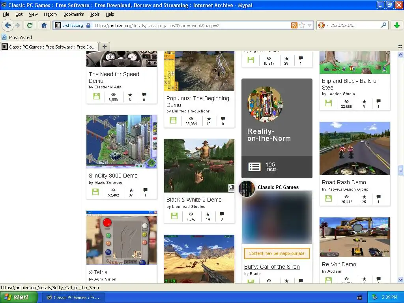Click the 125 items list icon
The image size is (404, 303).
click(x=254, y=167)
